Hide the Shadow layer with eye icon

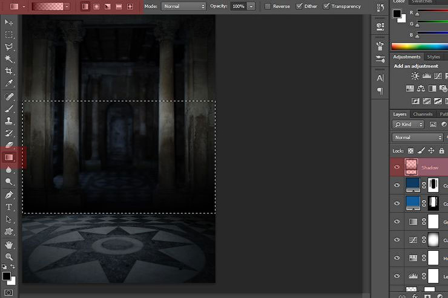(397, 167)
